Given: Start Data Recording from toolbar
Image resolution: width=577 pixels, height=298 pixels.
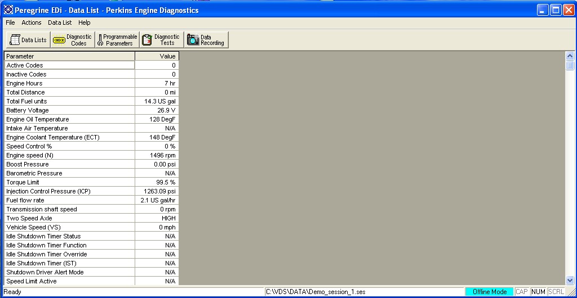Looking at the screenshot, I should 206,39.
